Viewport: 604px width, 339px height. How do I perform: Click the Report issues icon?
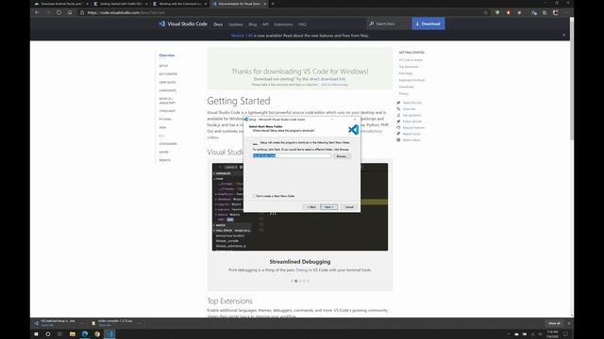pyautogui.click(x=398, y=134)
